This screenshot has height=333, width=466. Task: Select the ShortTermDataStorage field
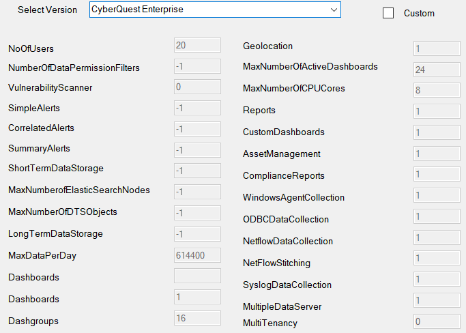pos(197,171)
